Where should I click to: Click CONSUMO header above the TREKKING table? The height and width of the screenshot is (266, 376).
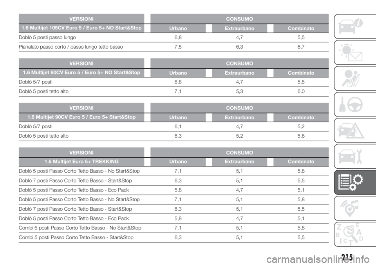click(x=239, y=153)
